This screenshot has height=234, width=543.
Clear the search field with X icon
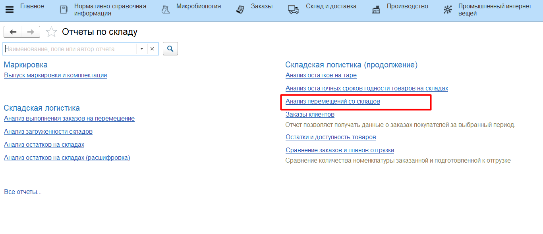point(152,49)
